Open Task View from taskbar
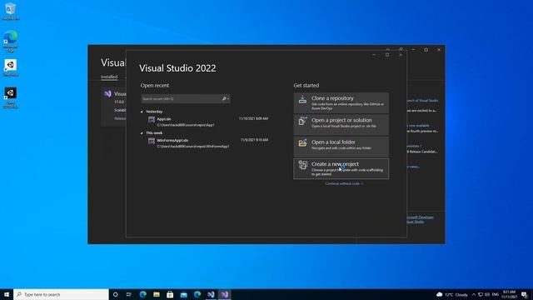The image size is (533, 300). pos(129,294)
